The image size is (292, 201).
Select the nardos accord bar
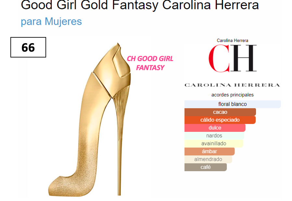coord(214,136)
